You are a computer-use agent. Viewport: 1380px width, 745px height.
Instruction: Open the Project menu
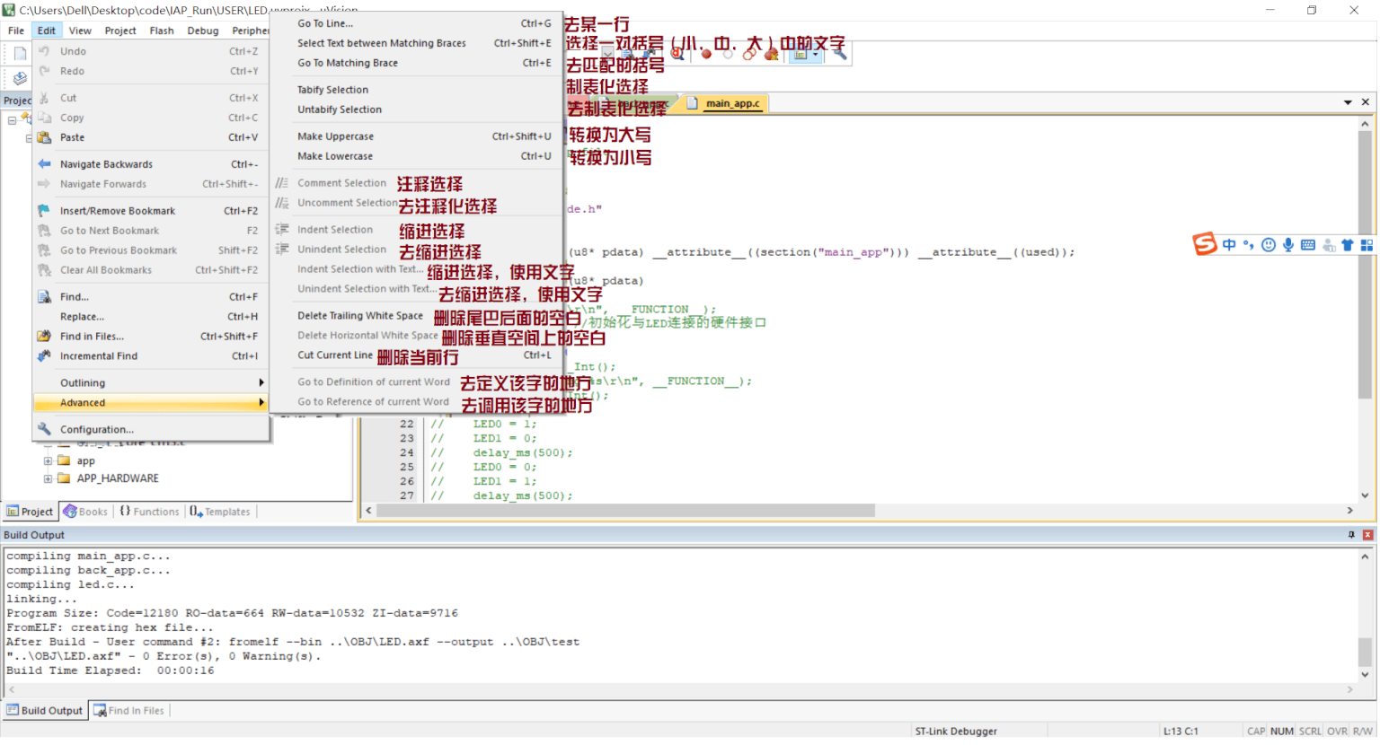click(120, 31)
